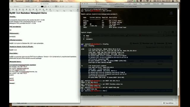Open the Shell menu

(x=27, y=1)
